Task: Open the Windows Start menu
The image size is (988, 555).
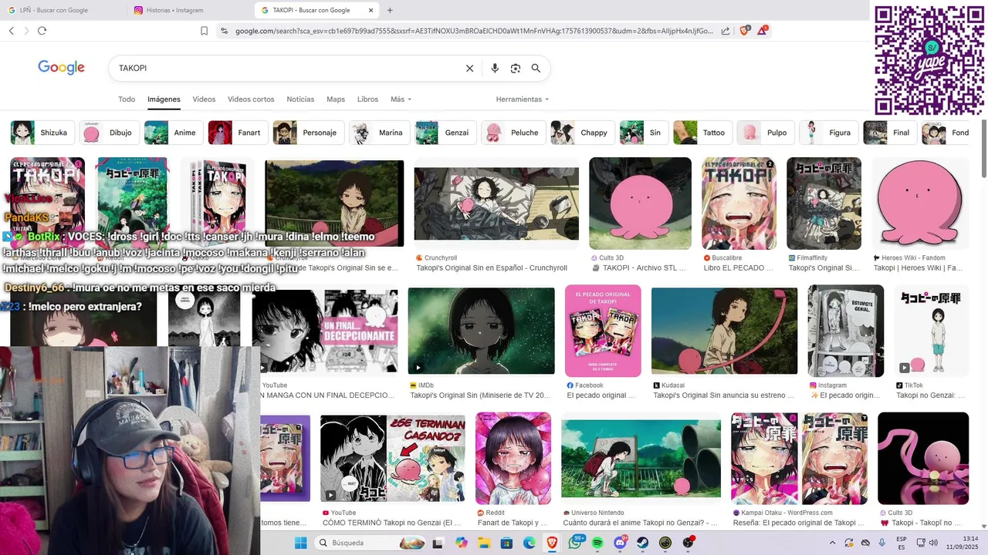Action: (x=300, y=543)
